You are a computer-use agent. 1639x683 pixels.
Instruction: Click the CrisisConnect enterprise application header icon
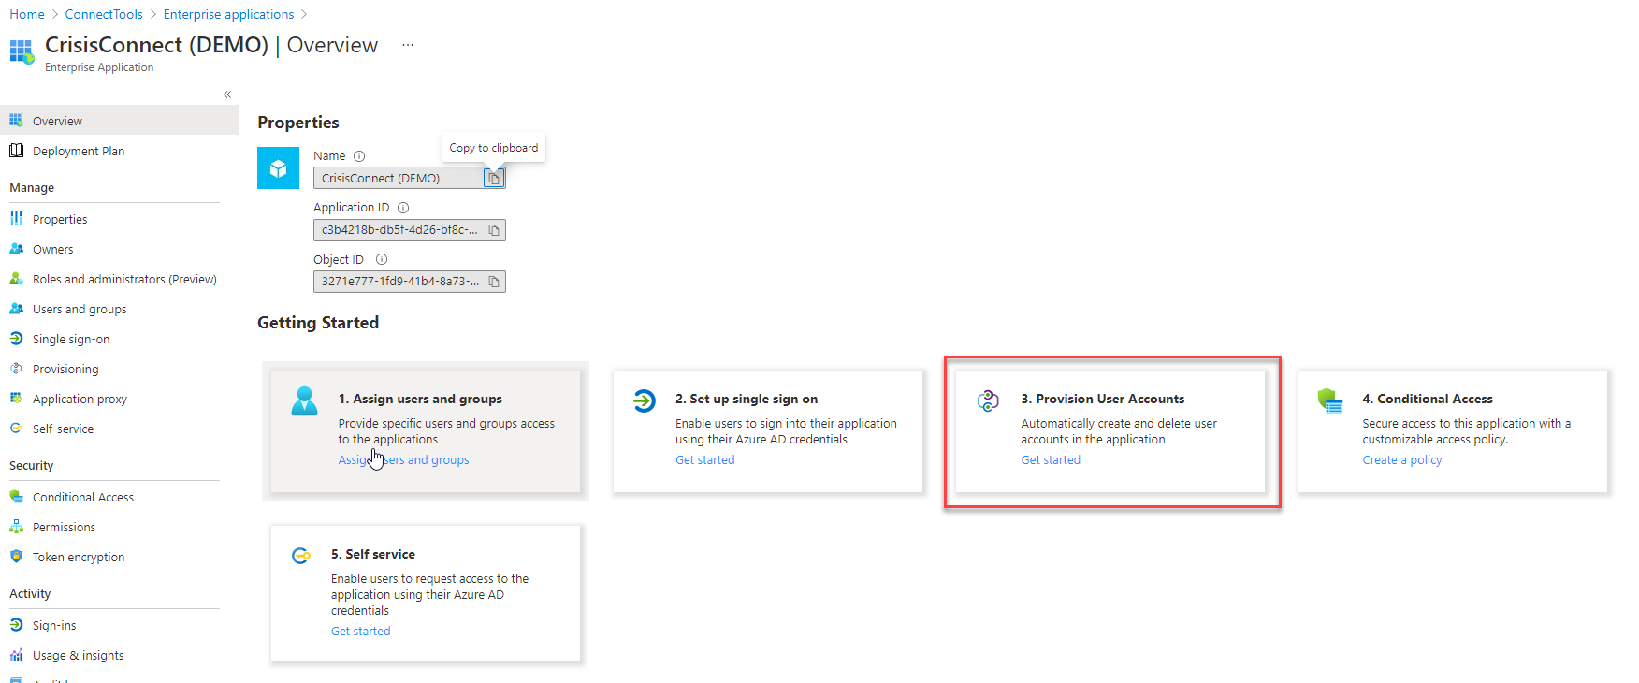(22, 51)
